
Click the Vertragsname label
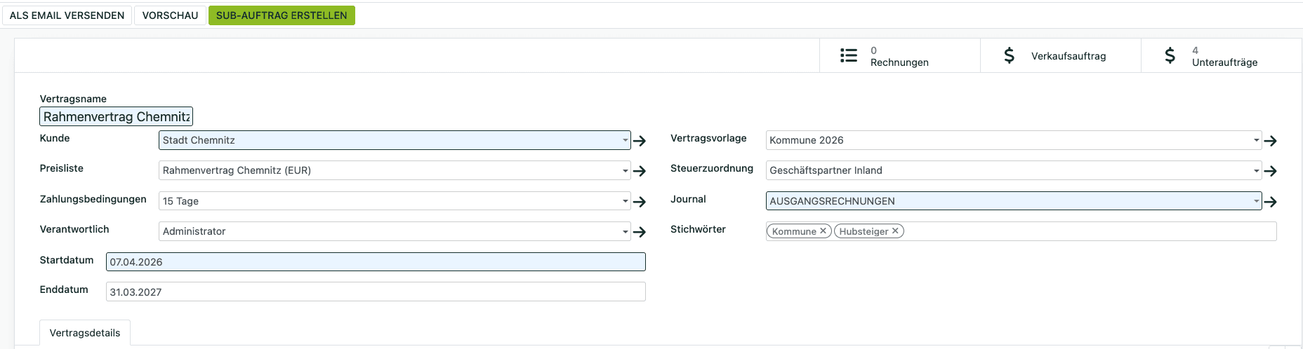73,99
